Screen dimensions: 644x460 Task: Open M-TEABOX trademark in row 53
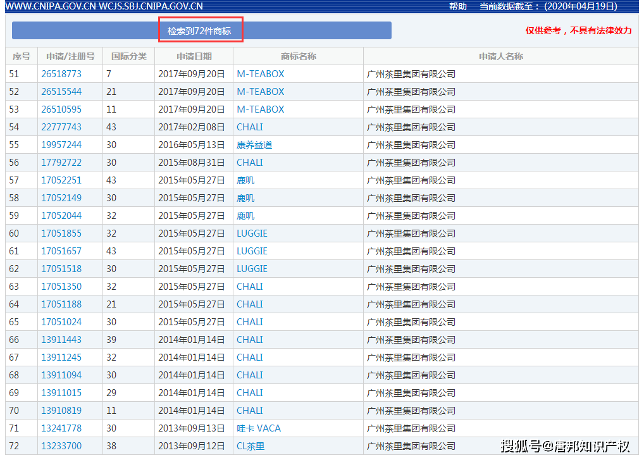pyautogui.click(x=261, y=109)
